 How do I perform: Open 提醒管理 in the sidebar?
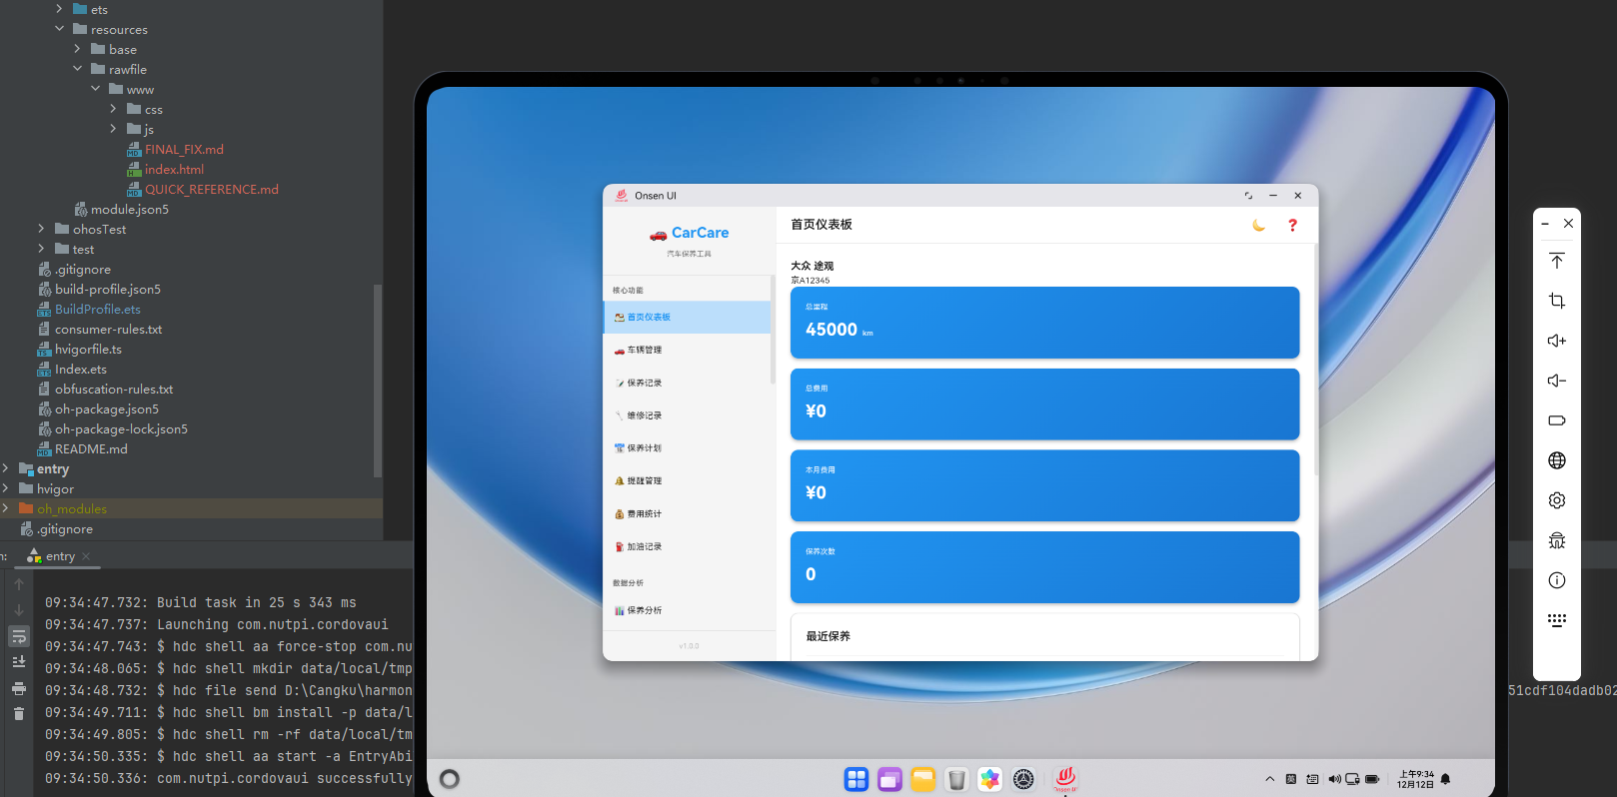point(687,481)
